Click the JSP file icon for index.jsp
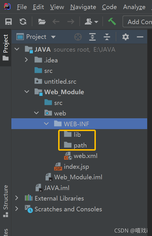This screenshot has width=152, height=236. pyautogui.click(x=58, y=167)
